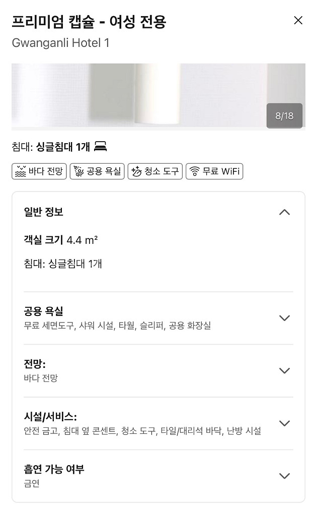Screen dimensions: 317x516
Task: Collapse the 일반 정보 section
Action: [285, 212]
